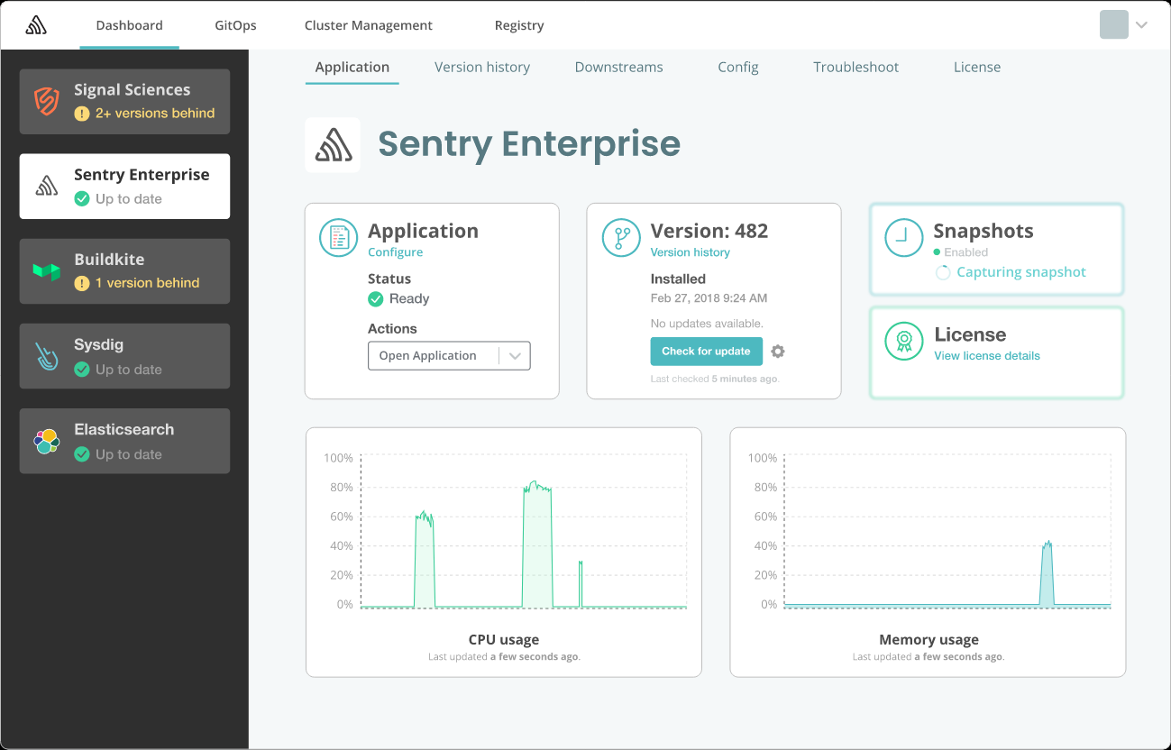Image resolution: width=1171 pixels, height=750 pixels.
Task: Expand the Open Application actions dropdown
Action: pos(515,355)
